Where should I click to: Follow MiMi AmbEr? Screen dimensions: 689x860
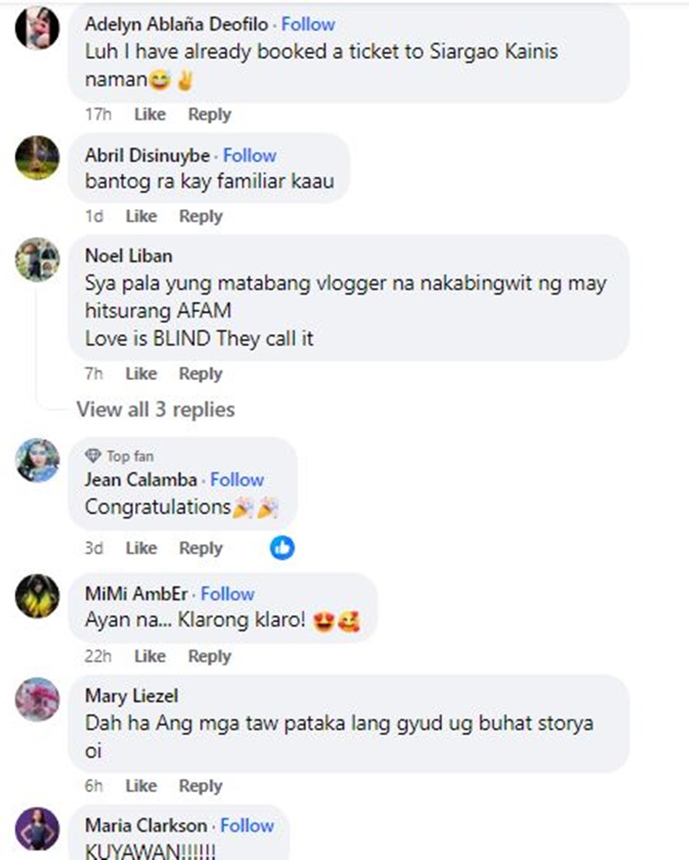(227, 594)
